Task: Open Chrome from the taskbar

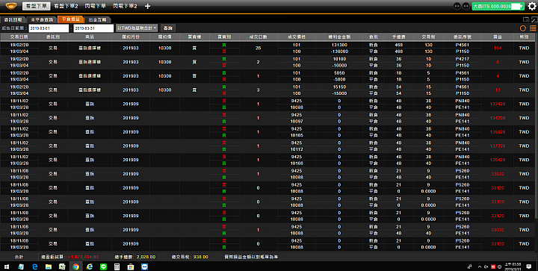Action: click(75, 267)
